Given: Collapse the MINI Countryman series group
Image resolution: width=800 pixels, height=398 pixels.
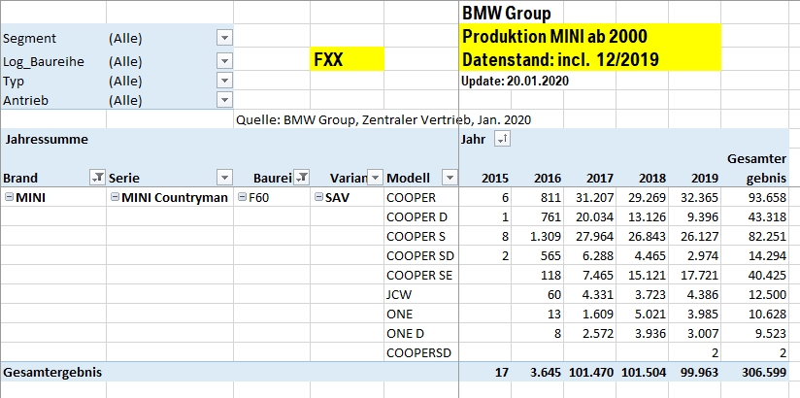Looking at the screenshot, I should click(x=115, y=197).
